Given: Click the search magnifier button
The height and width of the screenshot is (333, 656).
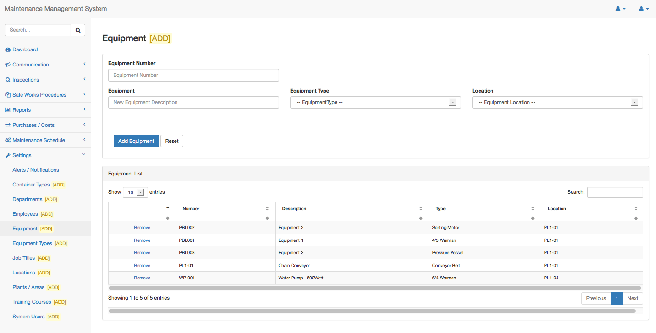Looking at the screenshot, I should click(78, 30).
